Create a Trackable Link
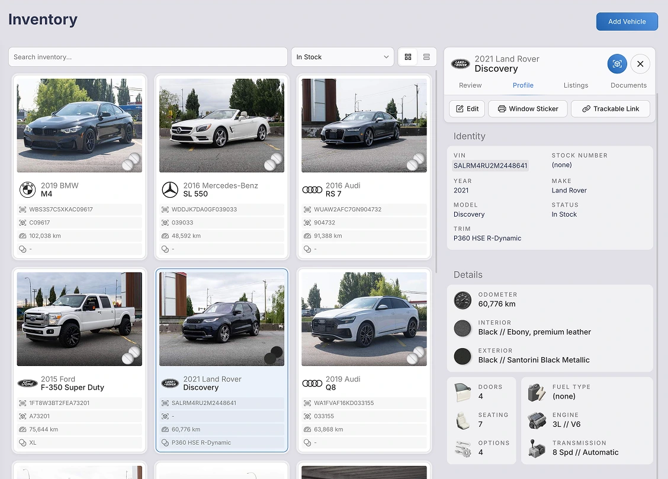The image size is (668, 479). (x=611, y=108)
